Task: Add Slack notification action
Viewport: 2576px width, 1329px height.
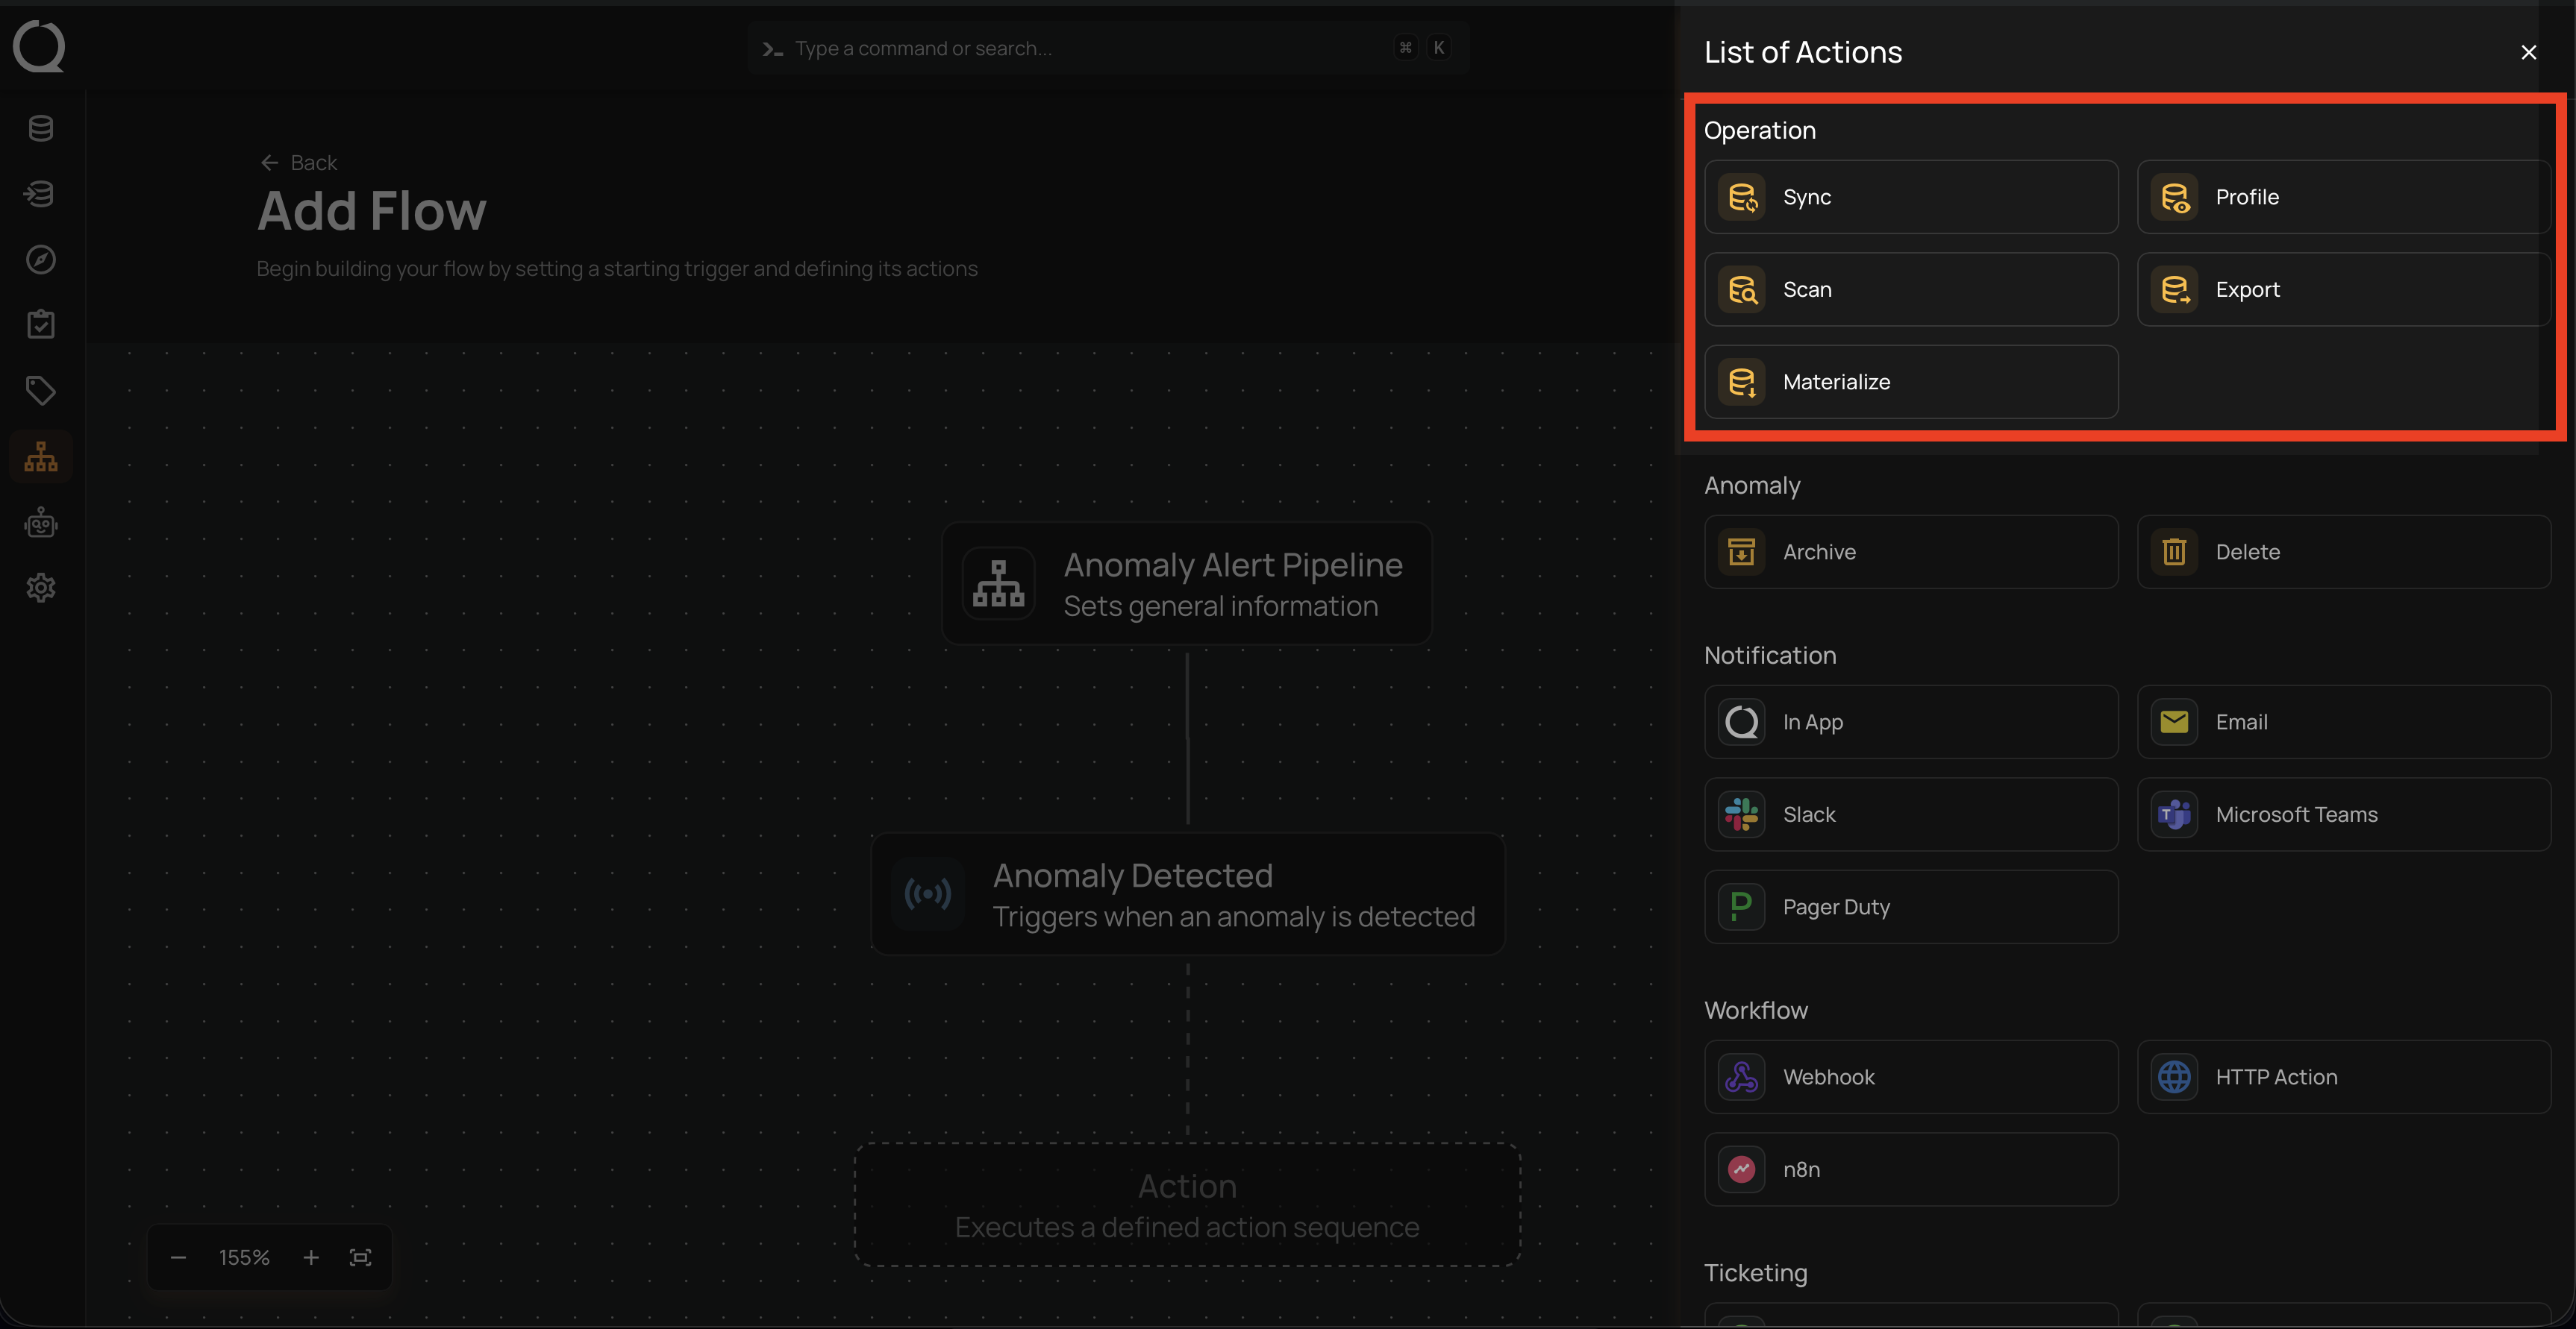Action: tap(1910, 814)
